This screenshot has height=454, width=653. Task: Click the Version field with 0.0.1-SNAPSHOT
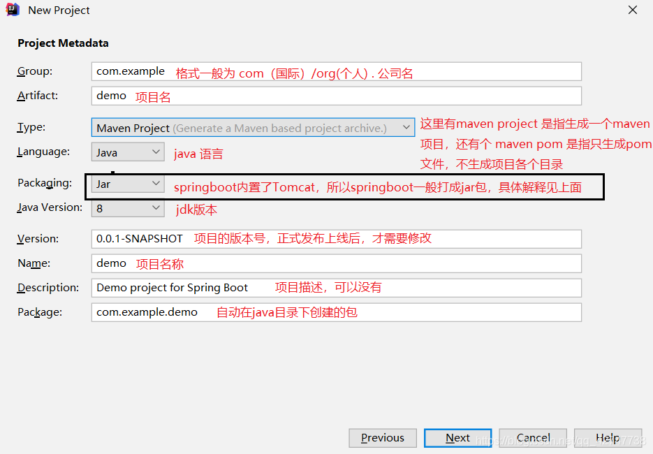(x=336, y=239)
